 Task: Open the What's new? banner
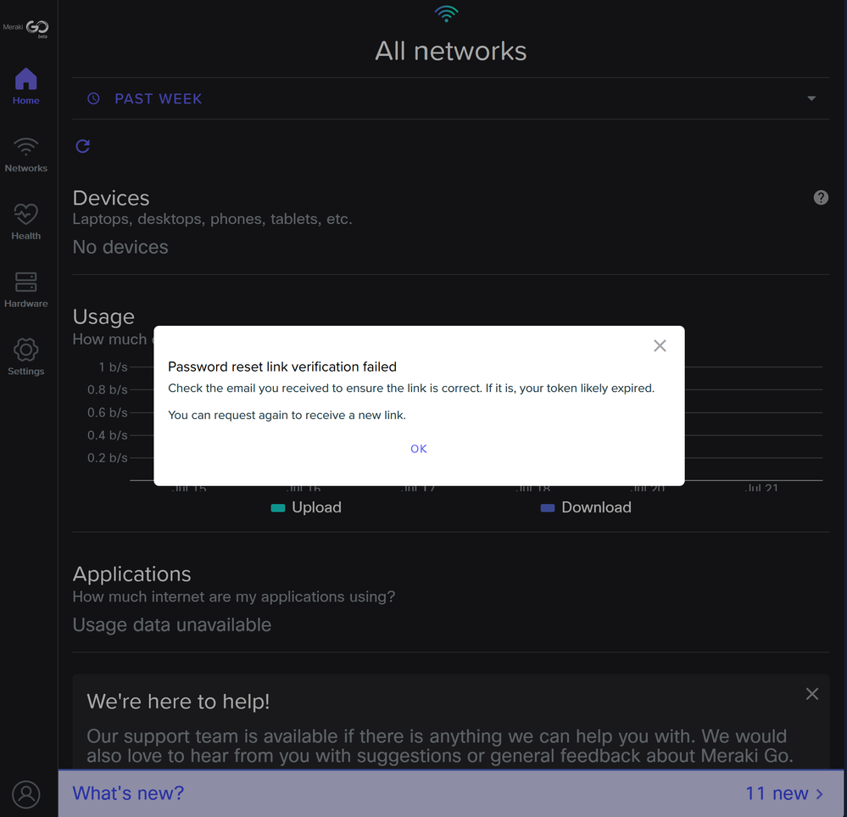click(129, 793)
